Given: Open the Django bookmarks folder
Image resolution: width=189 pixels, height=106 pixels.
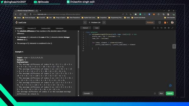Looking at the screenshot, I should (x=18, y=18).
